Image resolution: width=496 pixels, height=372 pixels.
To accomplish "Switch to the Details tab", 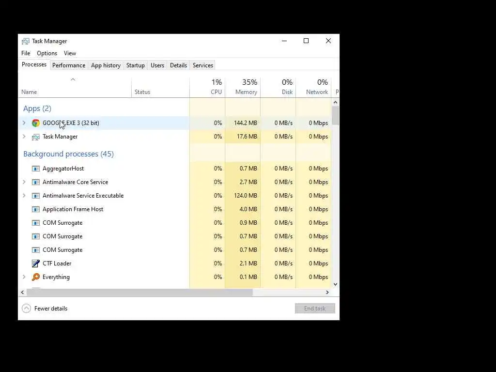I will pos(178,65).
